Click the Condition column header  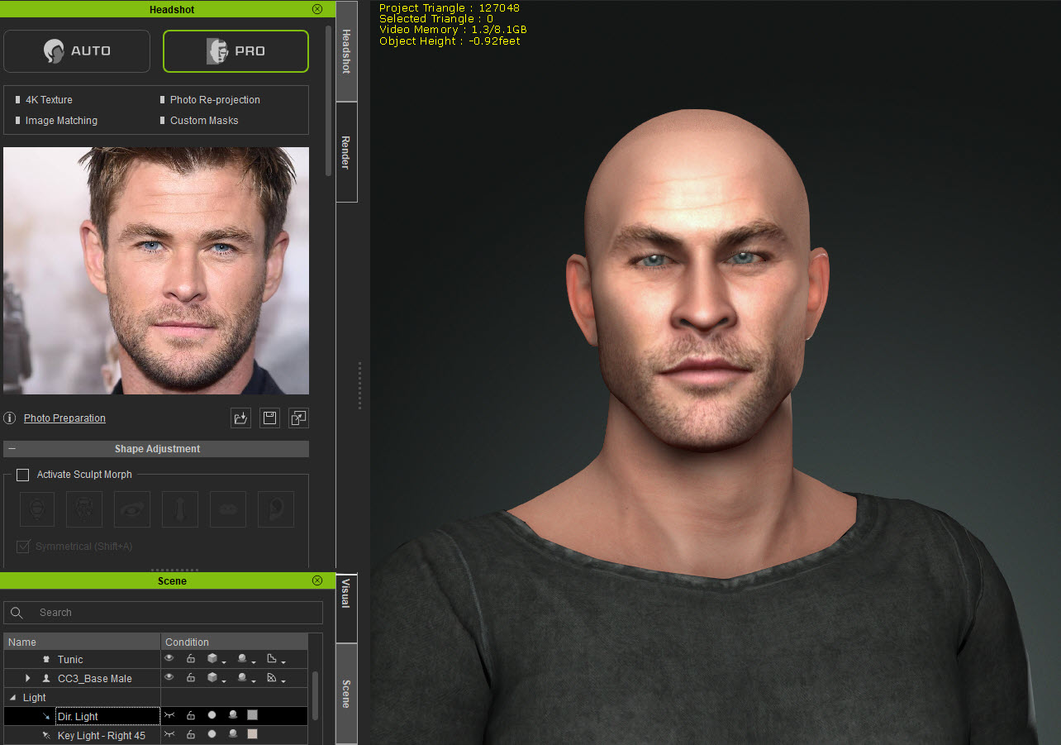(x=234, y=642)
